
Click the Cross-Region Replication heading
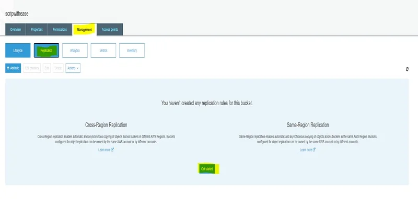pyautogui.click(x=106, y=125)
